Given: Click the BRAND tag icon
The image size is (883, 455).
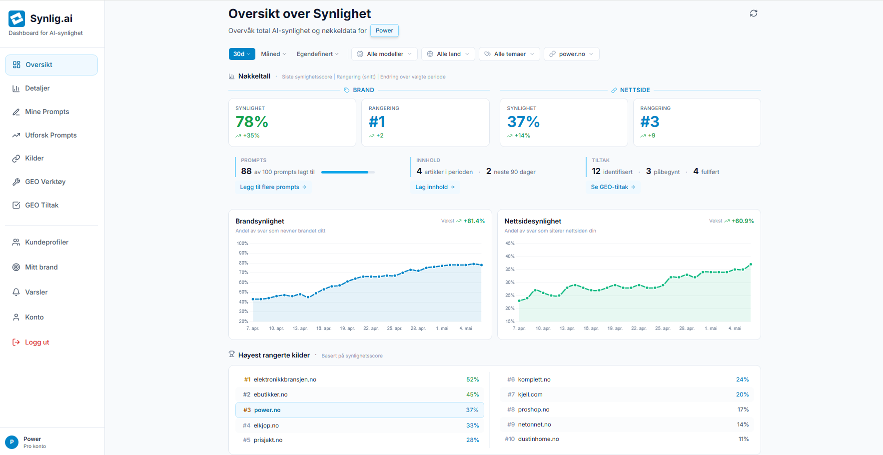Looking at the screenshot, I should (347, 90).
